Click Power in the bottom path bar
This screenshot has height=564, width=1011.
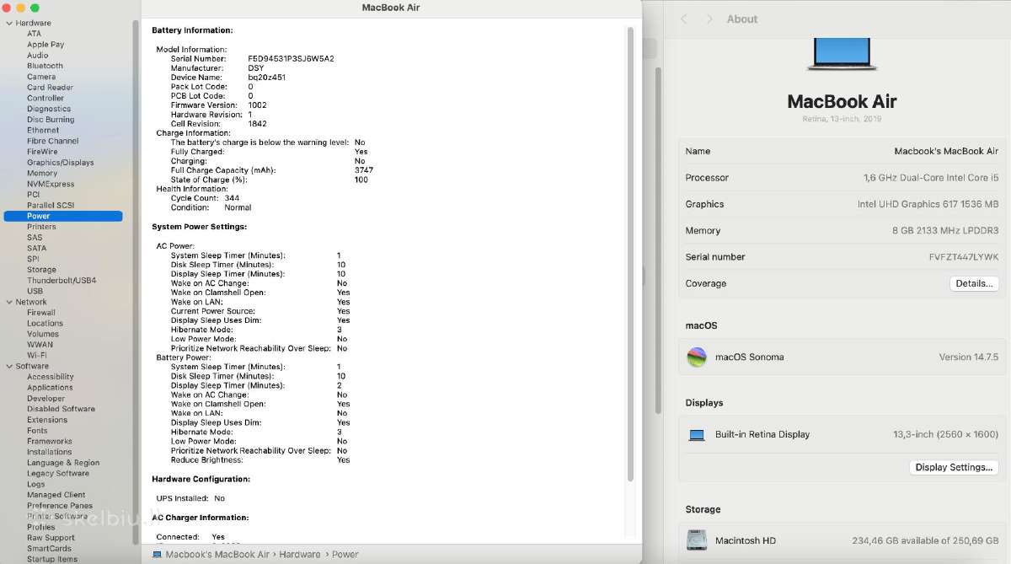pos(345,555)
